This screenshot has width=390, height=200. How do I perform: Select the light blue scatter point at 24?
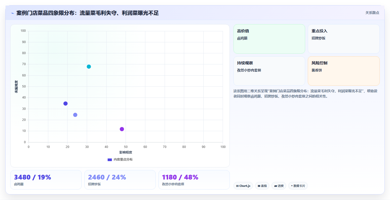click(75, 115)
